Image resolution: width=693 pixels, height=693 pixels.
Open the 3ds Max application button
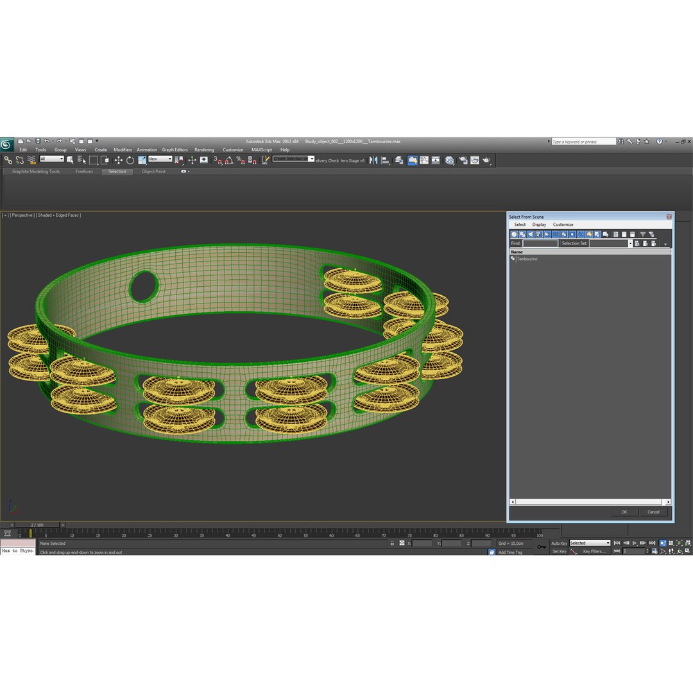(7, 144)
